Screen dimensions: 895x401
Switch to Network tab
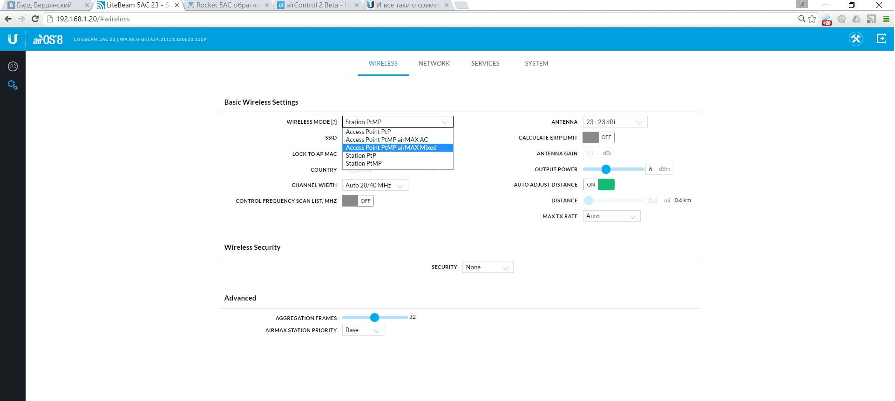(x=434, y=63)
